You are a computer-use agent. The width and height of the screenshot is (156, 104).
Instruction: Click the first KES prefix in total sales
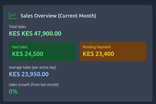tap(15, 34)
